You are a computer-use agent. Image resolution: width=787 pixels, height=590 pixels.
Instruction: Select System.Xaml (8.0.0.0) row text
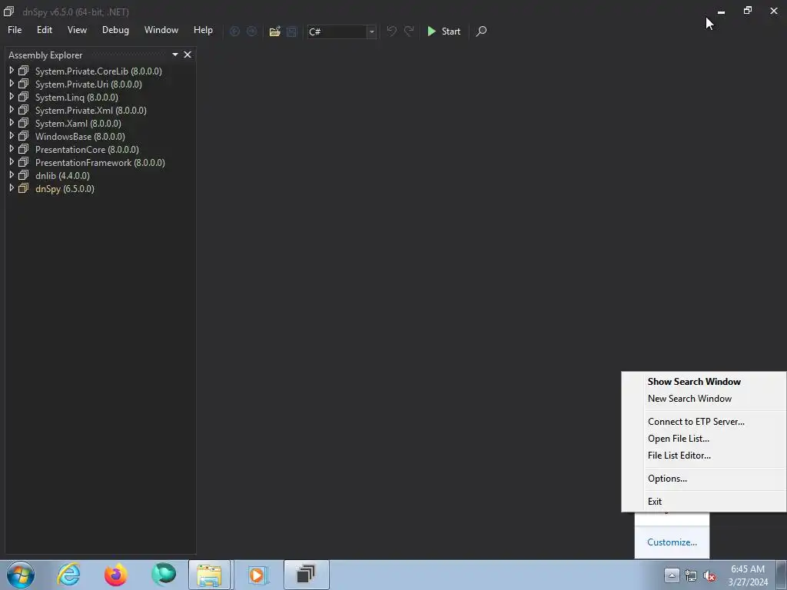coord(78,124)
